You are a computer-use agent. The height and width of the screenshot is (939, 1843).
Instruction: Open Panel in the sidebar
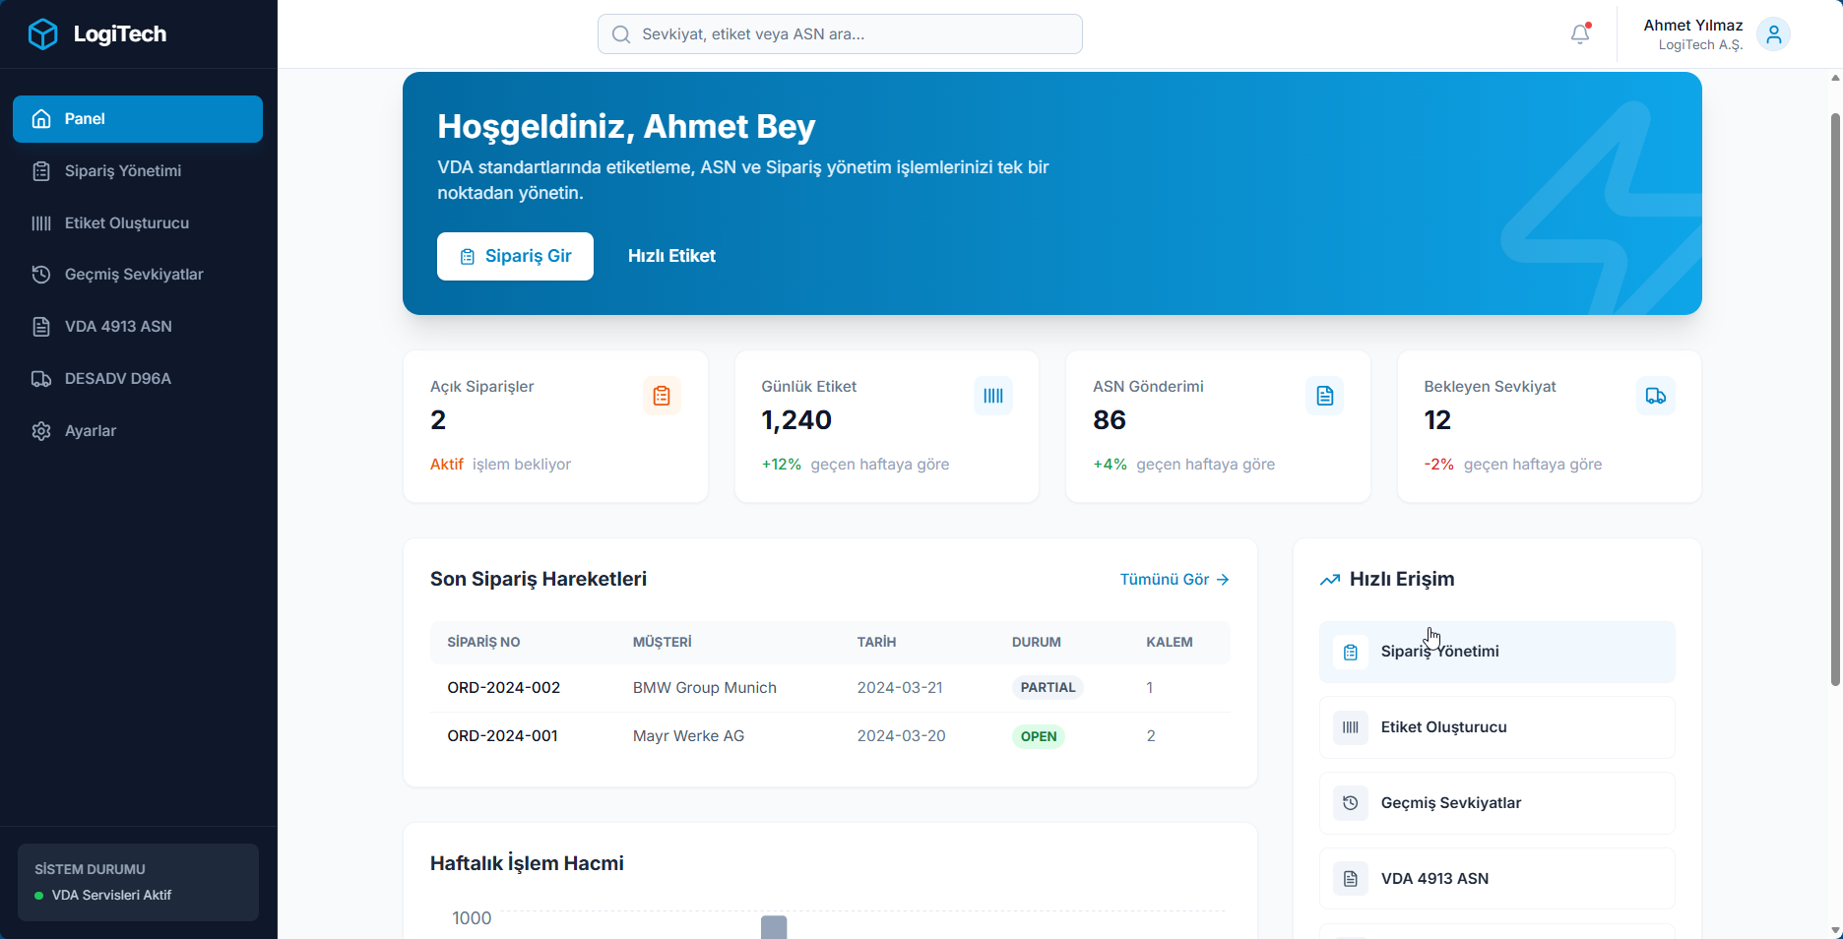click(138, 119)
